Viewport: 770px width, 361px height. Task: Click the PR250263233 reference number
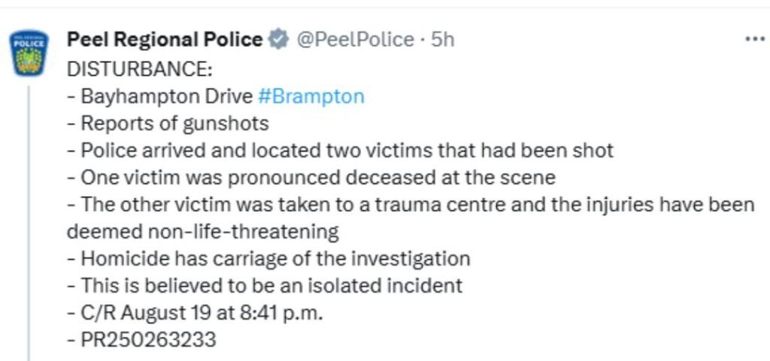(148, 339)
